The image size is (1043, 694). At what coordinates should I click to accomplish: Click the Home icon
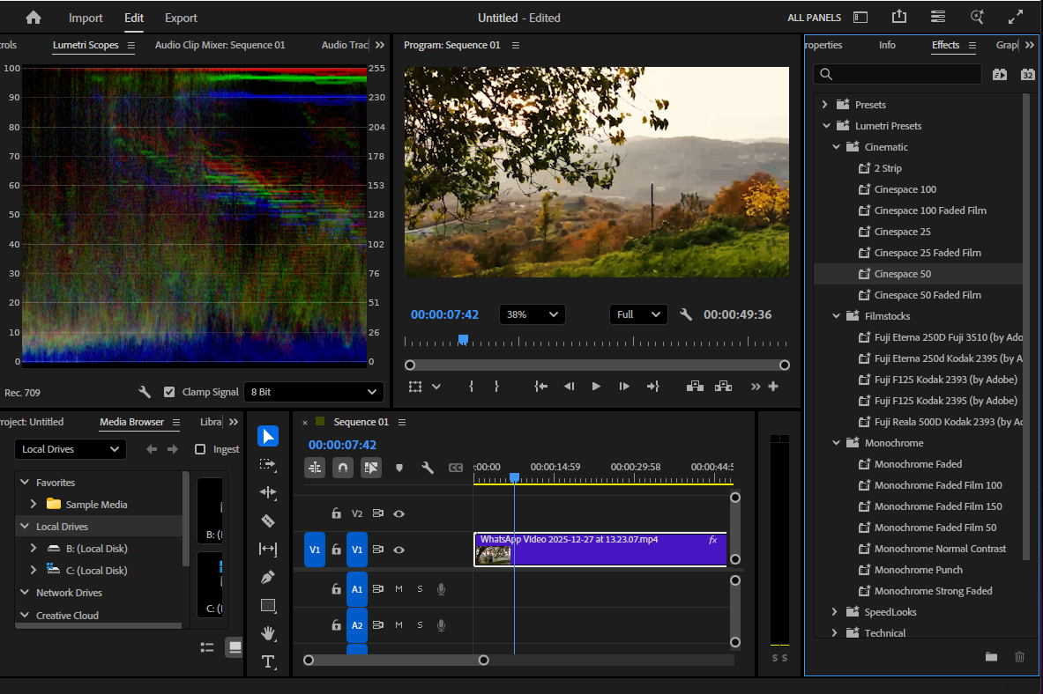[x=34, y=18]
